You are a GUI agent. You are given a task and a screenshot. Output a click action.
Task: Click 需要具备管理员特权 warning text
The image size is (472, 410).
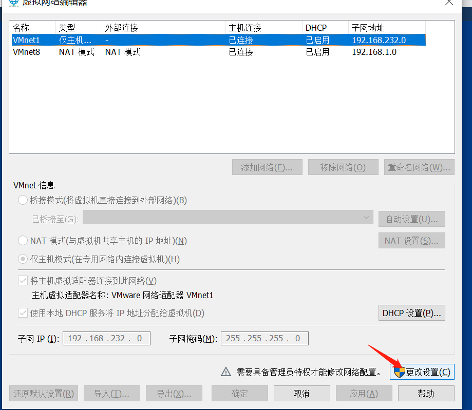pyautogui.click(x=309, y=372)
